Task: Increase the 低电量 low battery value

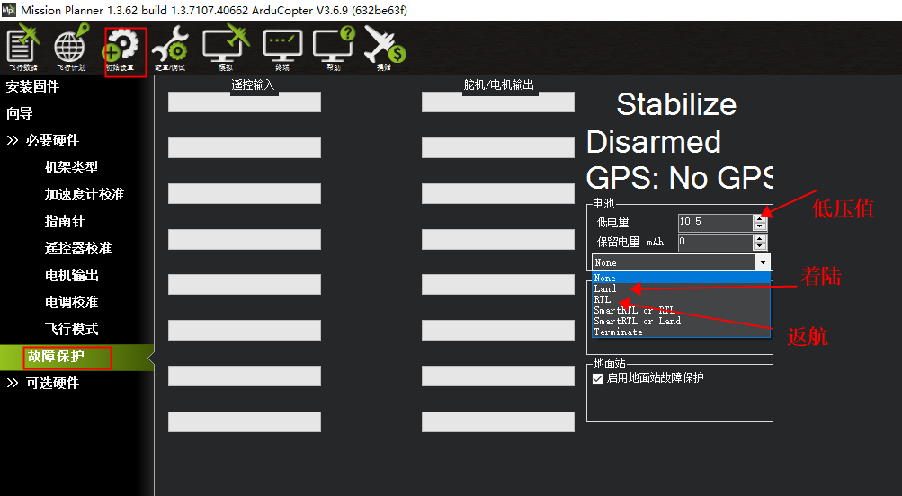Action: [760, 217]
